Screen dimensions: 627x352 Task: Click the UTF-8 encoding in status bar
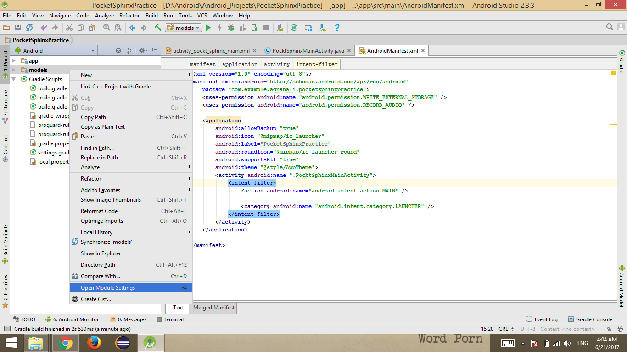528,329
